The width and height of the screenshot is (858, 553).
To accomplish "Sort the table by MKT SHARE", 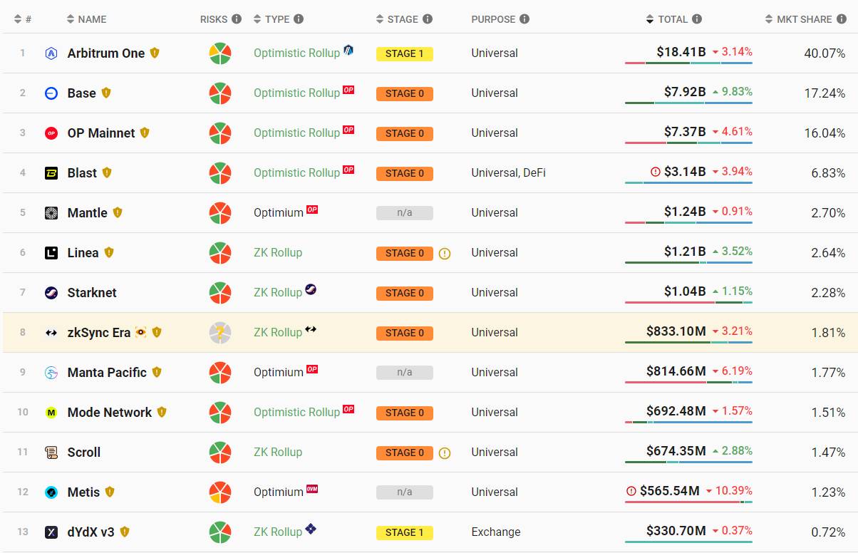I will click(798, 19).
